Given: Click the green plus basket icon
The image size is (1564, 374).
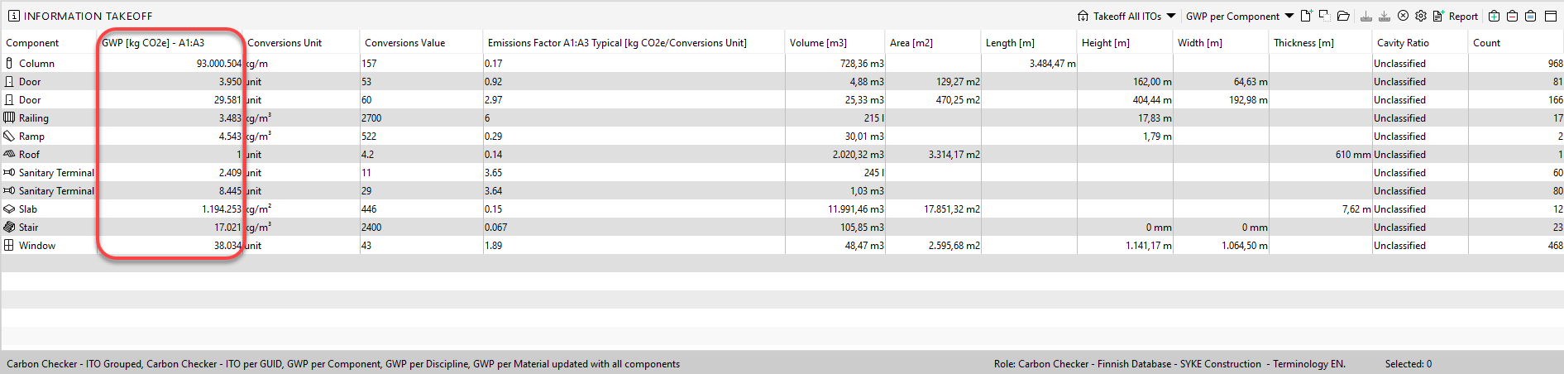Looking at the screenshot, I should coord(1494,16).
